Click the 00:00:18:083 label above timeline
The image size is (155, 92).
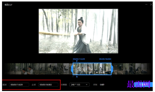tap(105, 59)
